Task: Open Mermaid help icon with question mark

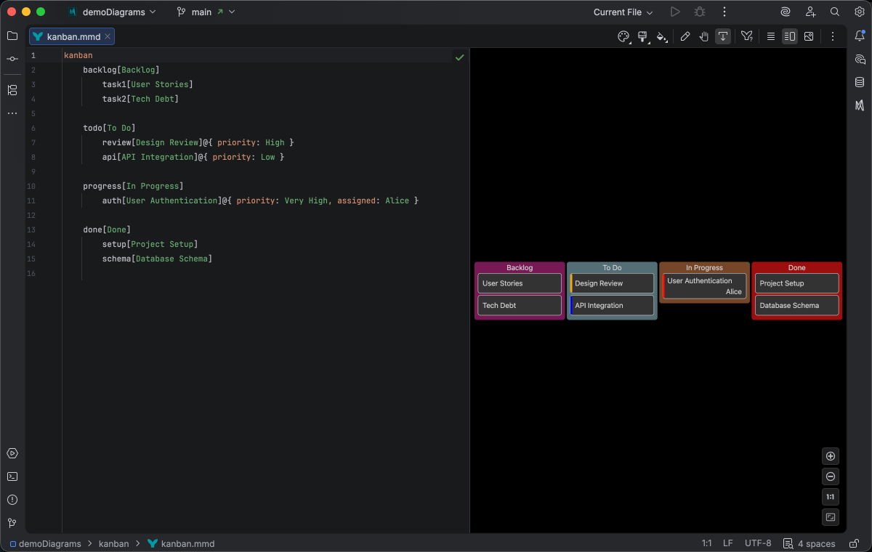Action: (x=746, y=36)
